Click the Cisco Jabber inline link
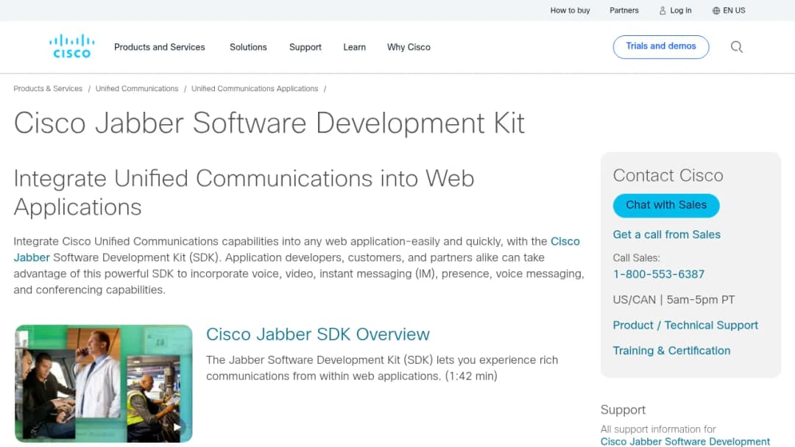Viewport: 795px width, 447px height. (565, 241)
